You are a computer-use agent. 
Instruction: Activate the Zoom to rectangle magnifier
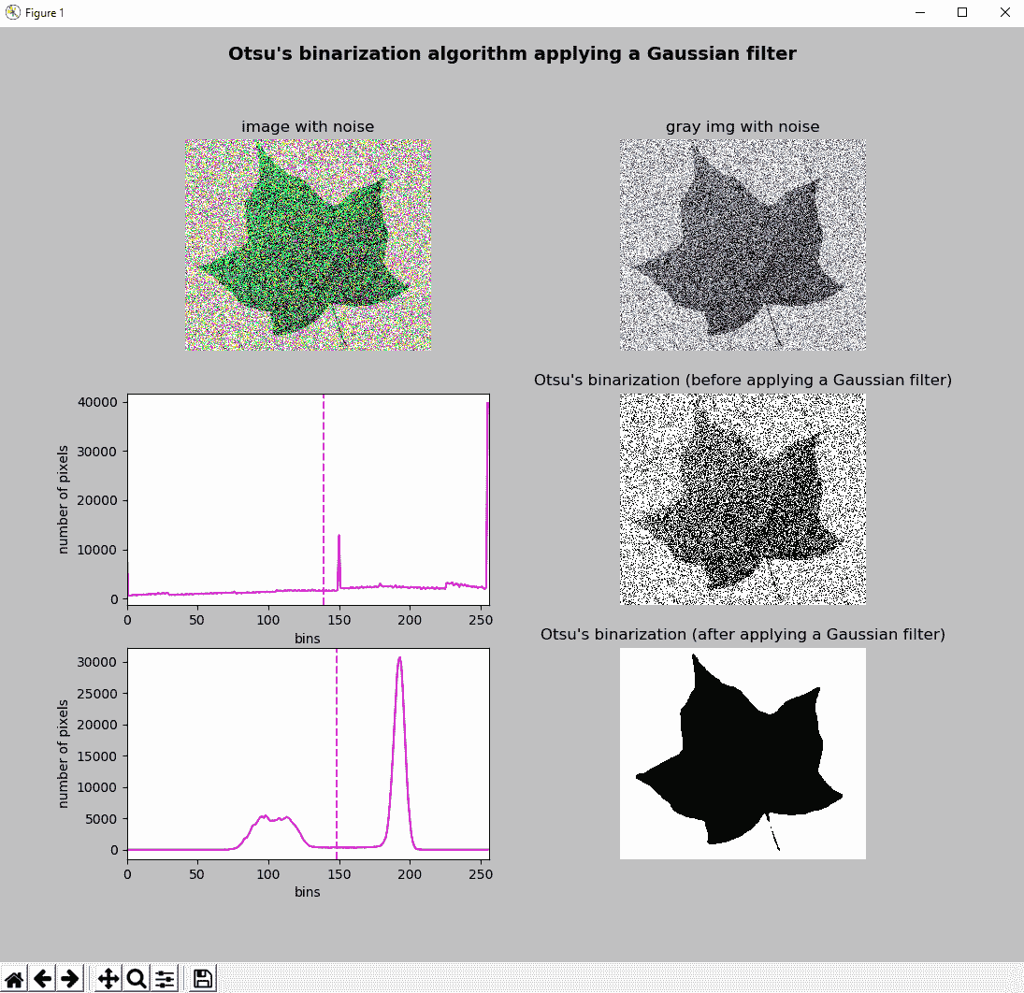tap(137, 979)
